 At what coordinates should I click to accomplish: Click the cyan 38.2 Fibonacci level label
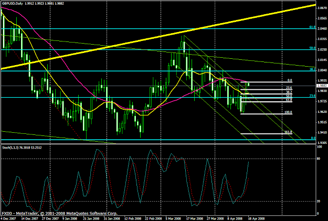(x=312, y=69)
